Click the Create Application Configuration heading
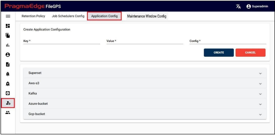Viewport: 275px width, 136px height. [47, 29]
